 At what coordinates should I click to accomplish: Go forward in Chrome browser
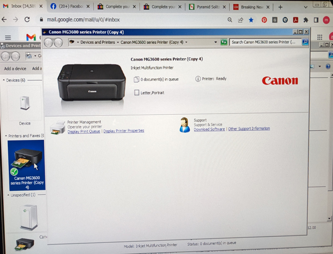[x=16, y=19]
